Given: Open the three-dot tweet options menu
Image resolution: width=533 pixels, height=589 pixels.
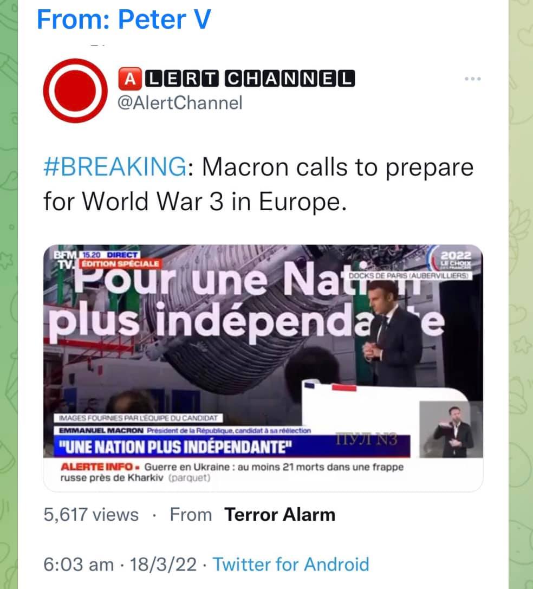Looking at the screenshot, I should [472, 79].
